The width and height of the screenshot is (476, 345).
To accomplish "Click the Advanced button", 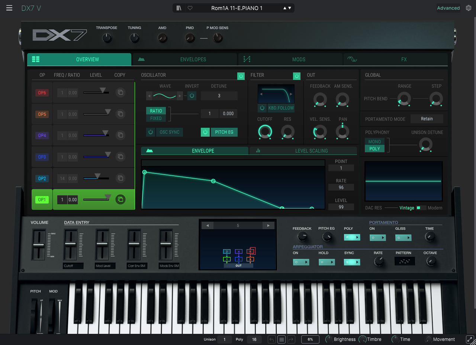I will 448,7.
